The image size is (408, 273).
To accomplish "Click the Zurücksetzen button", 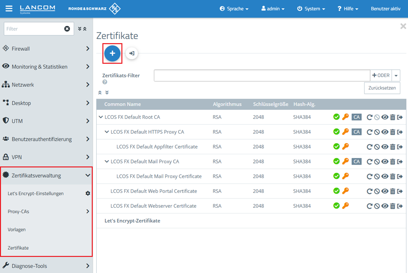I will pyautogui.click(x=382, y=88).
